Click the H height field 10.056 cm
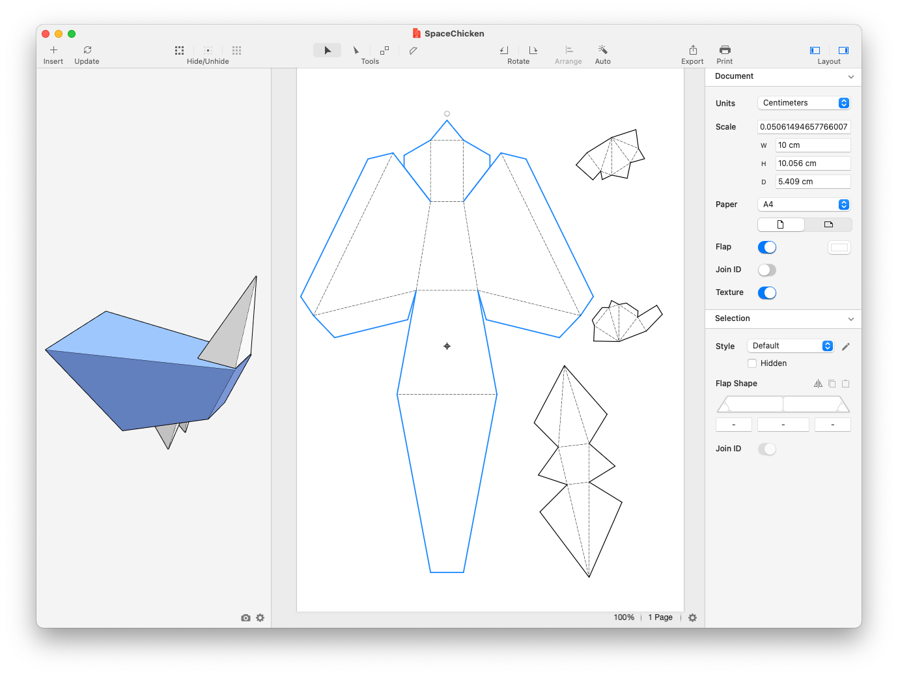 813,163
